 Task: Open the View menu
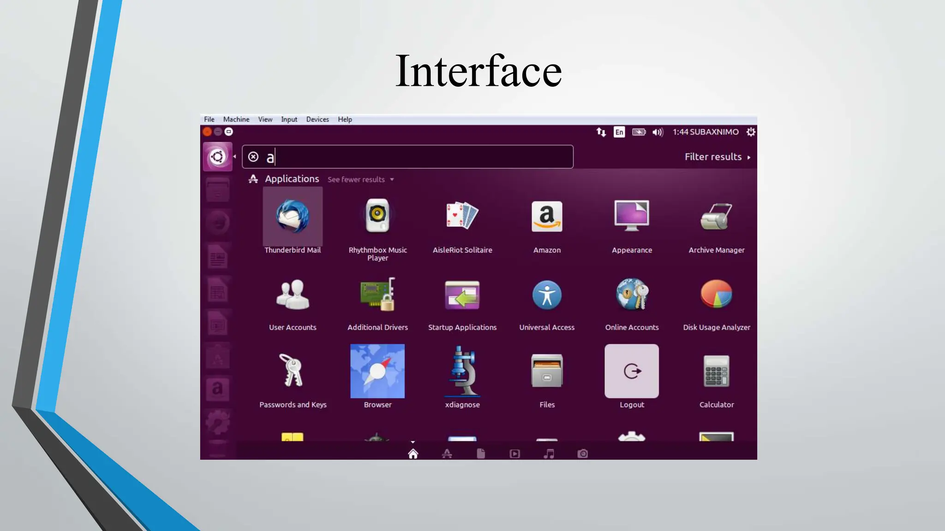[x=265, y=119]
